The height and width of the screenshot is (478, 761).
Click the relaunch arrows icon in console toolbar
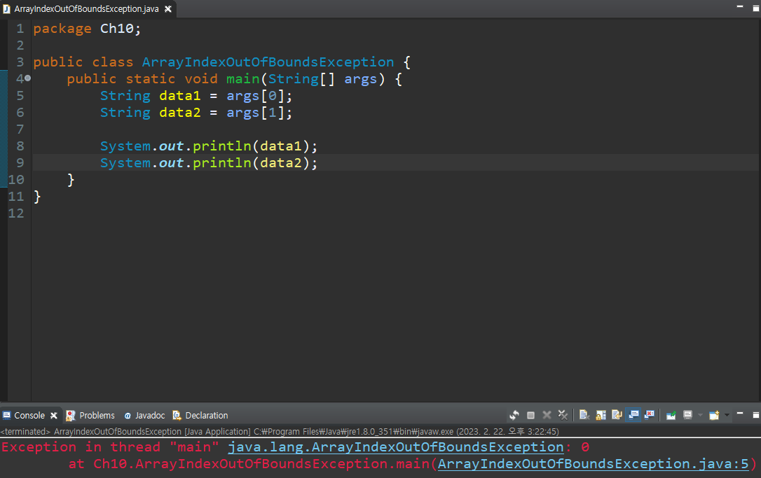pos(514,415)
